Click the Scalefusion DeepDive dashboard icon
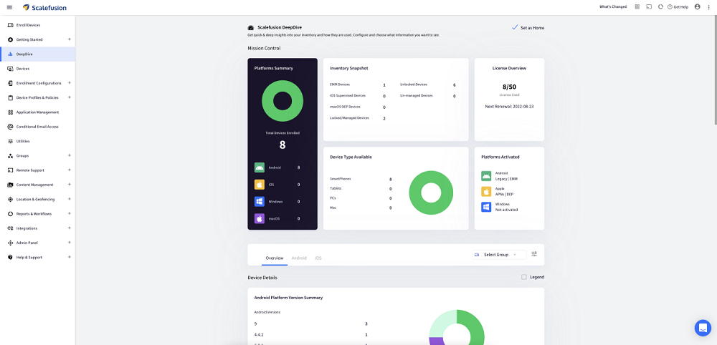717x345 pixels. click(x=250, y=27)
